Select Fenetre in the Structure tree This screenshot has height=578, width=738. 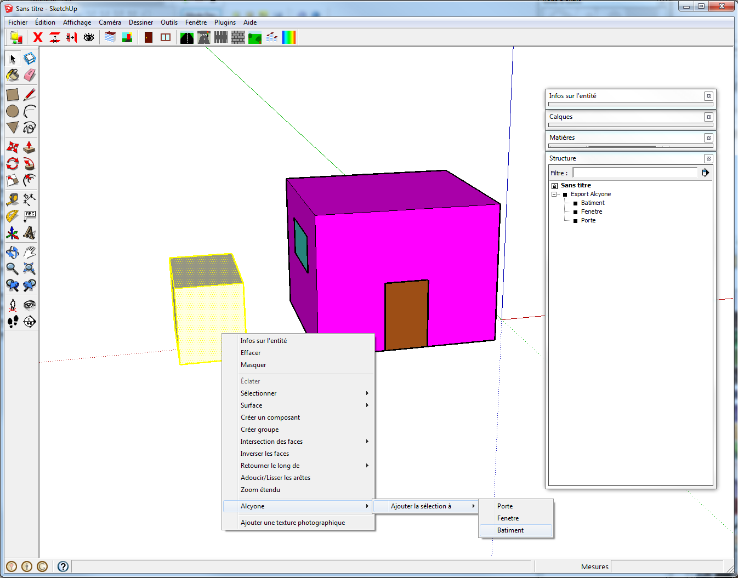[x=592, y=211]
